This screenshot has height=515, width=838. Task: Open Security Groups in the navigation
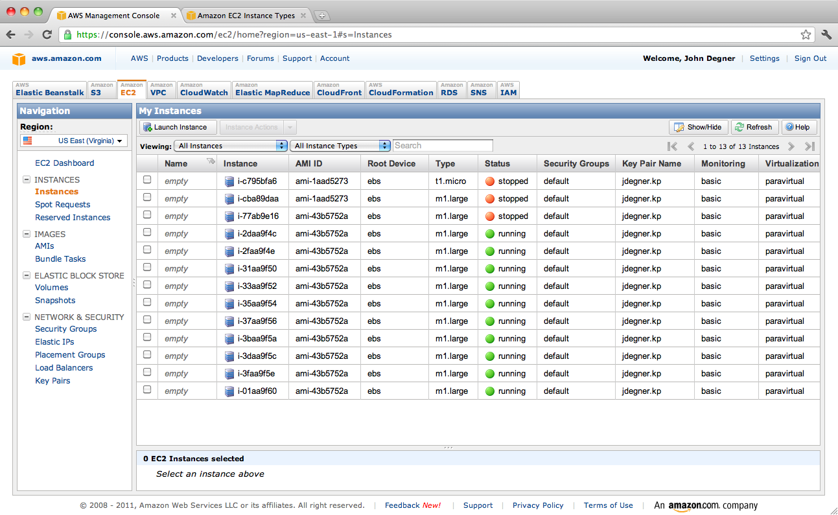65,329
